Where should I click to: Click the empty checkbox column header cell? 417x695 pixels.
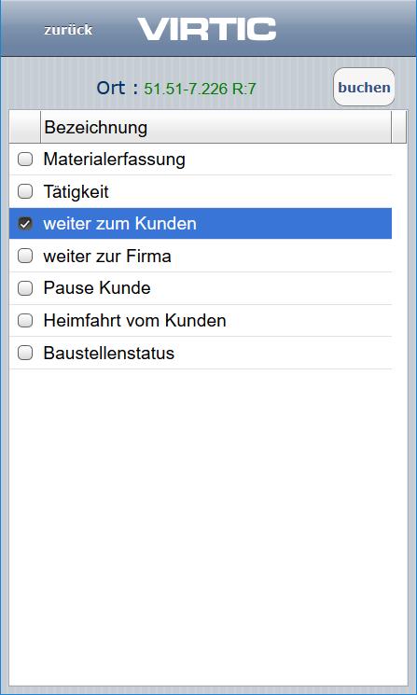tap(25, 127)
